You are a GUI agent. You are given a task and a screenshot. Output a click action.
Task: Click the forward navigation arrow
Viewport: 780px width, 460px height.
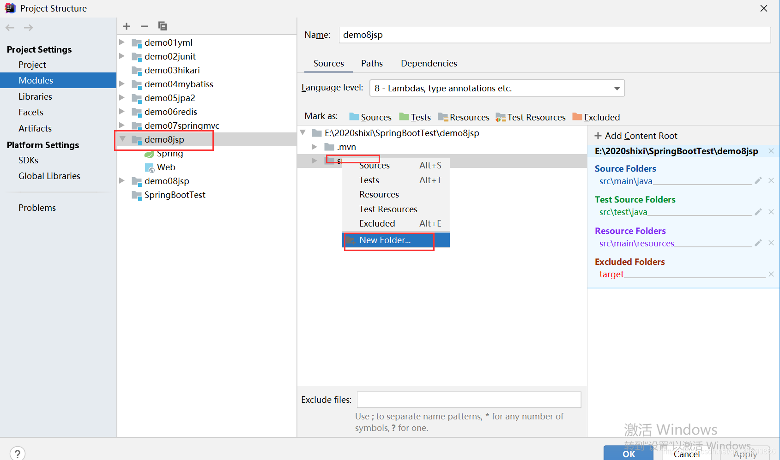tap(29, 28)
